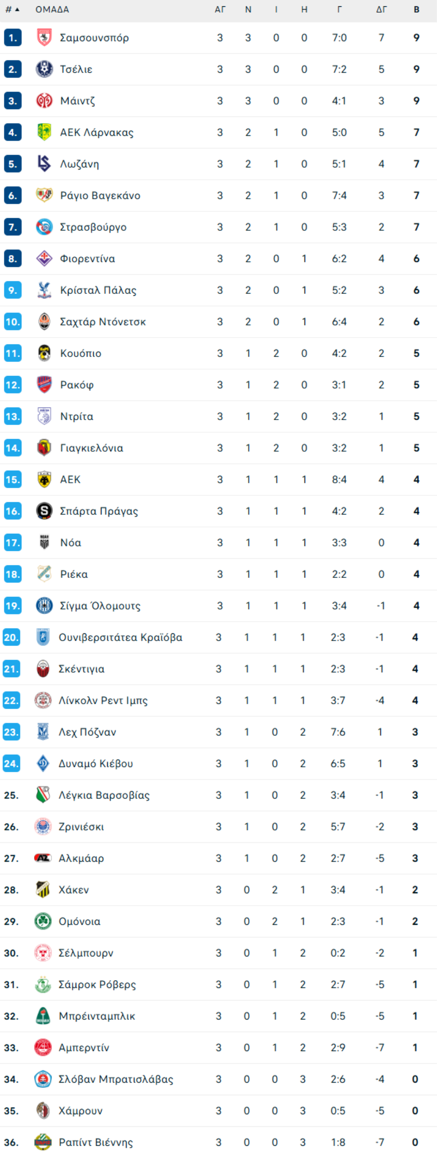This screenshot has height=1153, width=437.
Task: Open the ΑΕΚ Λάρνακας team link
Action: (96, 133)
